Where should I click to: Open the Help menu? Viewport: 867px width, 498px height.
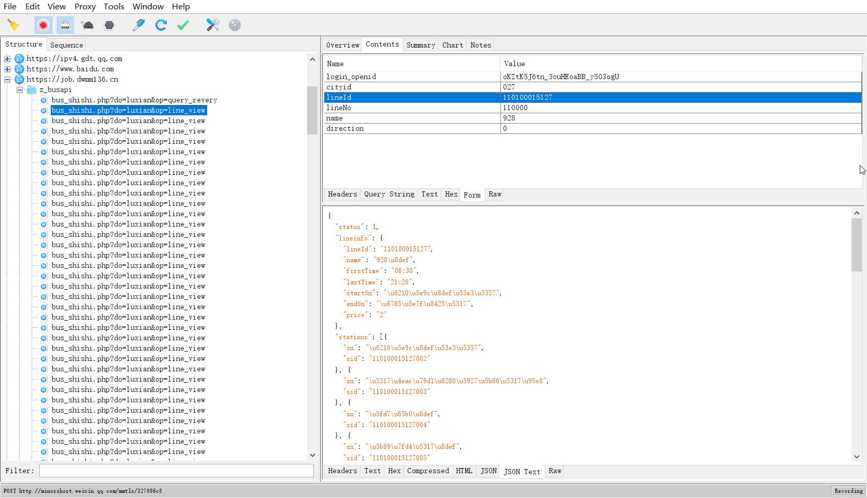(x=181, y=6)
